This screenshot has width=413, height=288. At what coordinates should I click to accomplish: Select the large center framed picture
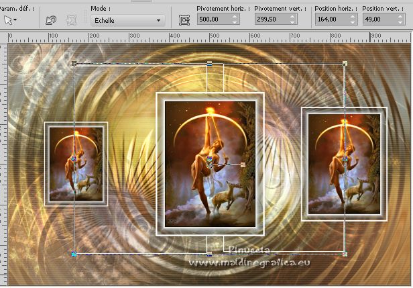pos(210,164)
